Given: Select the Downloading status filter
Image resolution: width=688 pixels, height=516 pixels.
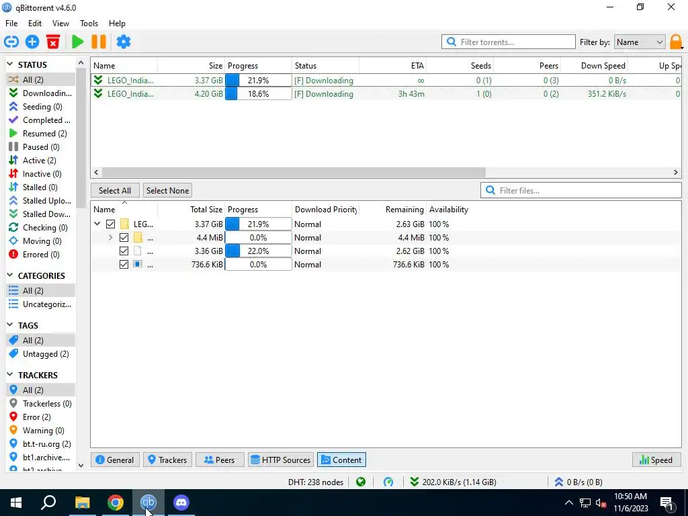Looking at the screenshot, I should click(40, 93).
